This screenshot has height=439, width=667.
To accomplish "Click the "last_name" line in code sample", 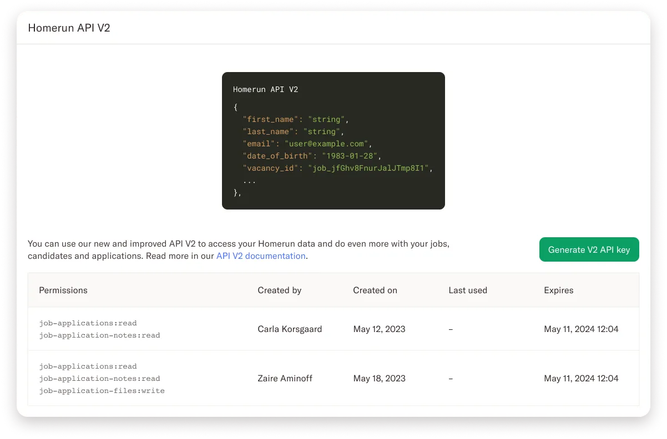I will (x=293, y=131).
